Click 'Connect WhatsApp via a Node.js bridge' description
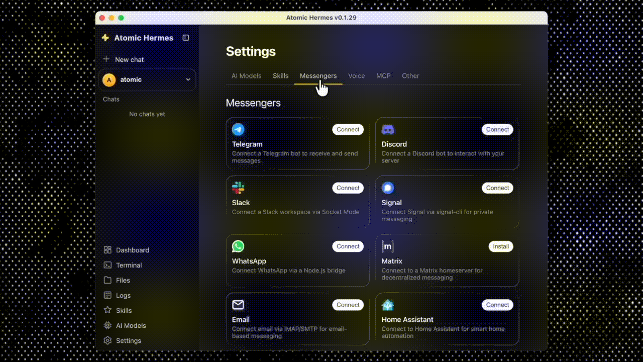This screenshot has height=362, width=643. click(x=289, y=270)
